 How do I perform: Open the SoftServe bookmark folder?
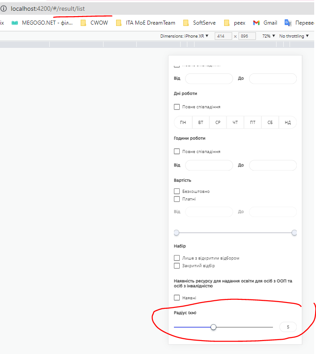coord(199,23)
